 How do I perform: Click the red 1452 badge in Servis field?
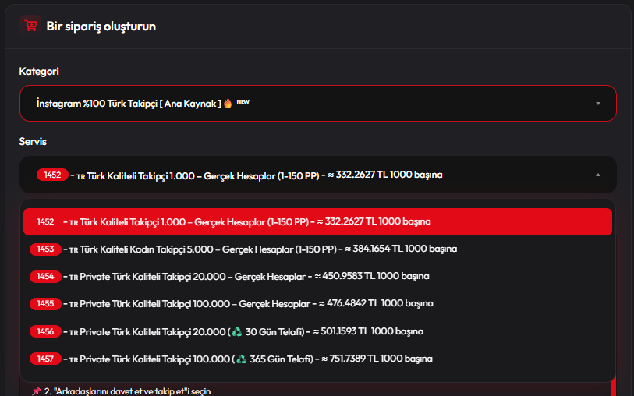click(x=52, y=175)
